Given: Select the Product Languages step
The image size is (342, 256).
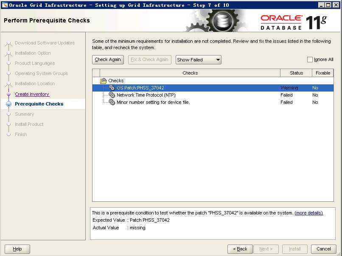Looking at the screenshot, I should (x=35, y=63).
